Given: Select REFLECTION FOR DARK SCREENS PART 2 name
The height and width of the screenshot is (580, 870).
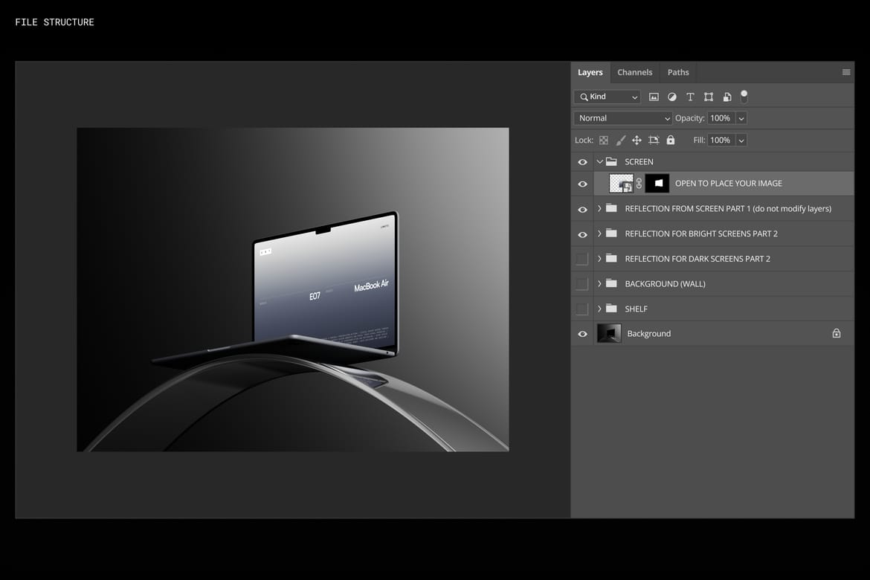Looking at the screenshot, I should [x=697, y=259].
